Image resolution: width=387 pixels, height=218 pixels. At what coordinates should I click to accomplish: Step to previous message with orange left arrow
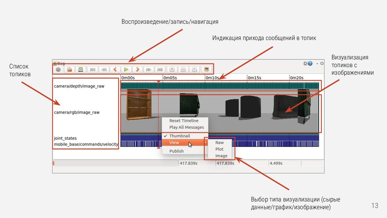click(x=115, y=70)
